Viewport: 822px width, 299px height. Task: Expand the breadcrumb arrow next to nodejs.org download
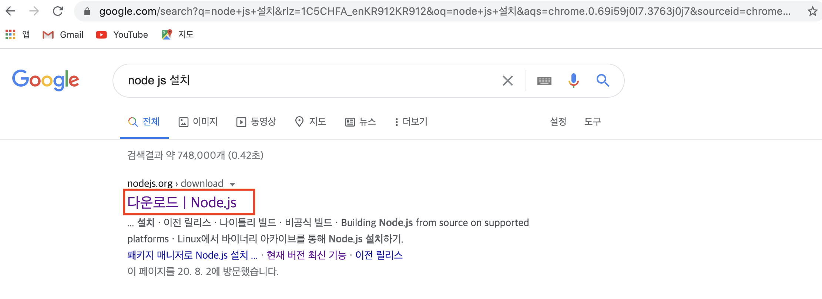pos(232,184)
